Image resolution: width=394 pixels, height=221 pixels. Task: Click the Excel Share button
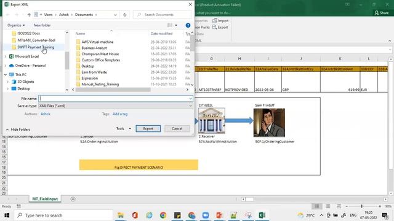[x=382, y=13]
